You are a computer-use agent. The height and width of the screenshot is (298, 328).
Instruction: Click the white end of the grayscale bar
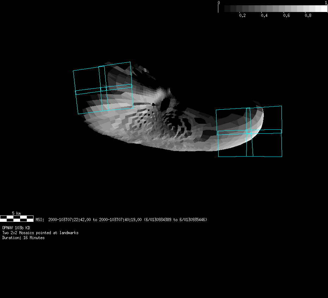click(324, 8)
